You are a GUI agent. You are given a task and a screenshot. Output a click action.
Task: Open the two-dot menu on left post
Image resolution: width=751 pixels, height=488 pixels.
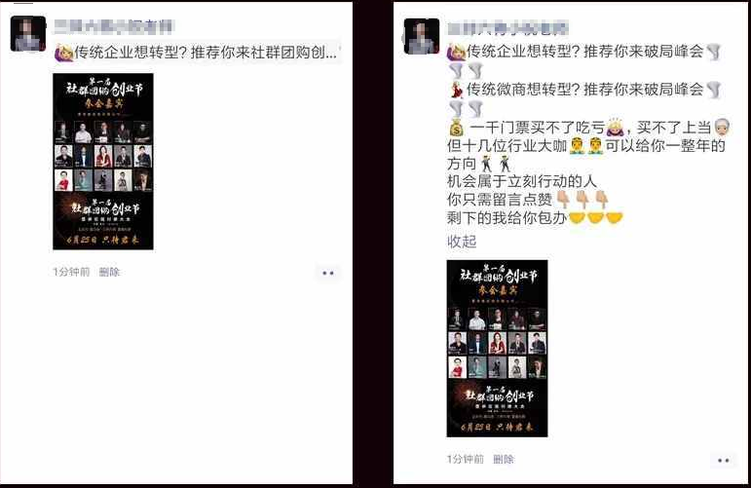click(x=328, y=273)
